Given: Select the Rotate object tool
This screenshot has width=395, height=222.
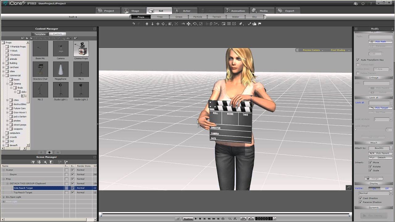Looking at the screenshot, I should (x=194, y=24).
